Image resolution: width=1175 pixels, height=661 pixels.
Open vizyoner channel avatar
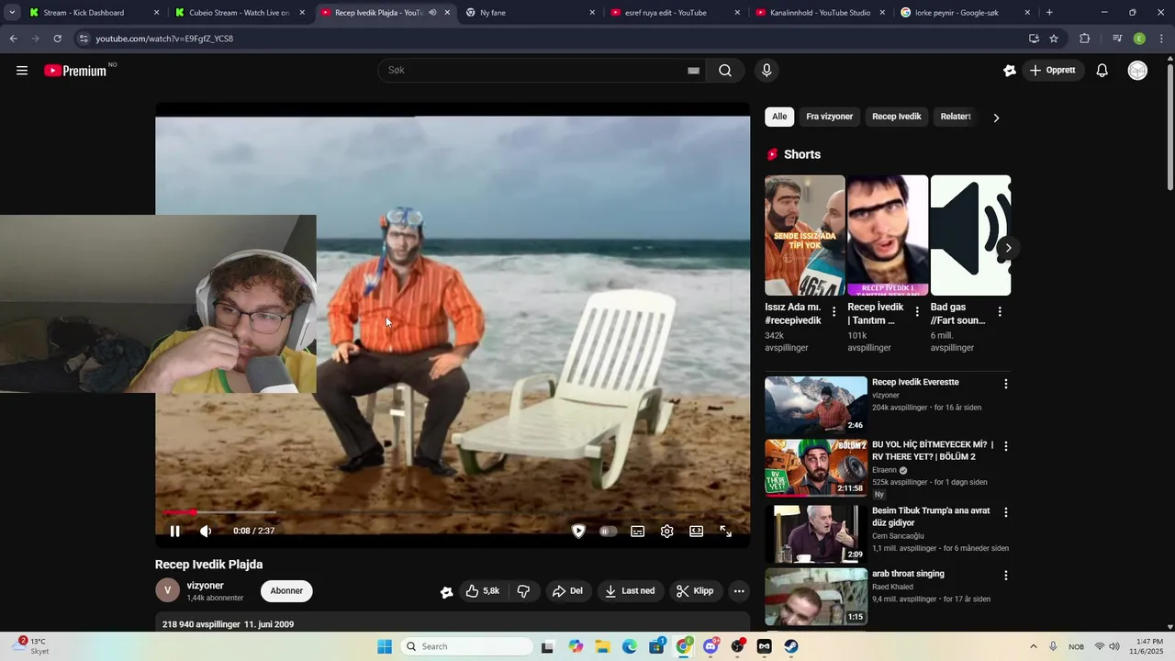(167, 590)
